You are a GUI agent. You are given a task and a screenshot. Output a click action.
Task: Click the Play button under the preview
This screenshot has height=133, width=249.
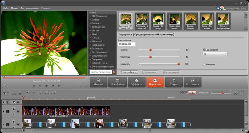46,86
